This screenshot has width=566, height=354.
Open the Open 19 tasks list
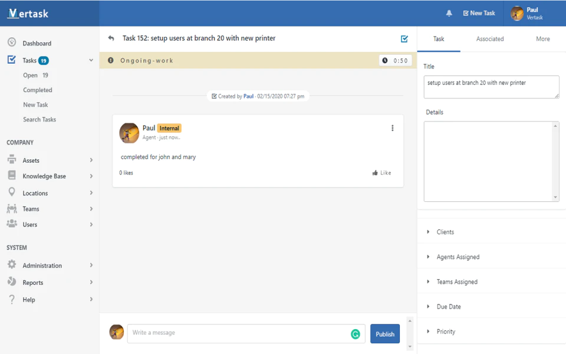[35, 75]
